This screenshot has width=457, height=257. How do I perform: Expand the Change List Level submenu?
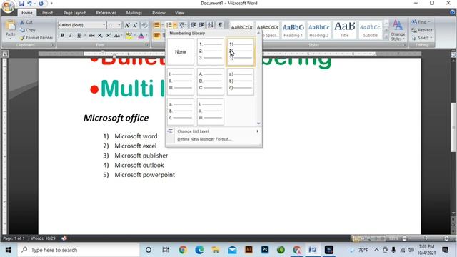(x=214, y=131)
